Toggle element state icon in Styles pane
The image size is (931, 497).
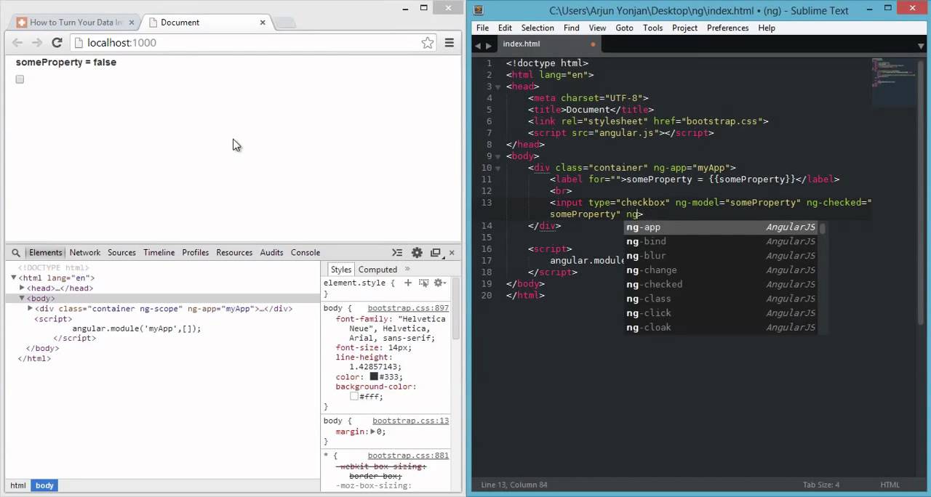(423, 283)
